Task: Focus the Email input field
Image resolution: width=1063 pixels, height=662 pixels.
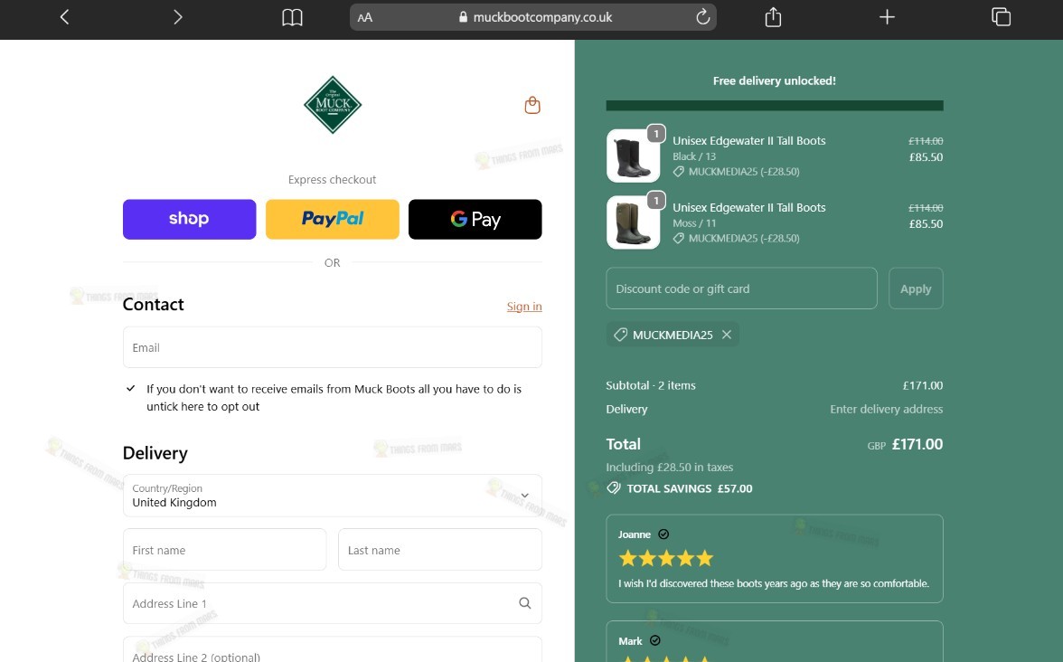Action: tap(333, 347)
